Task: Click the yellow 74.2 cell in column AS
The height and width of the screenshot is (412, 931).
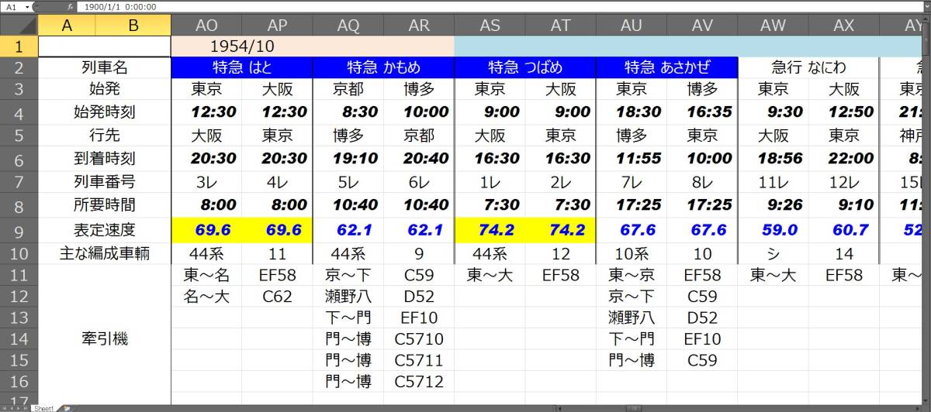Action: (x=490, y=229)
